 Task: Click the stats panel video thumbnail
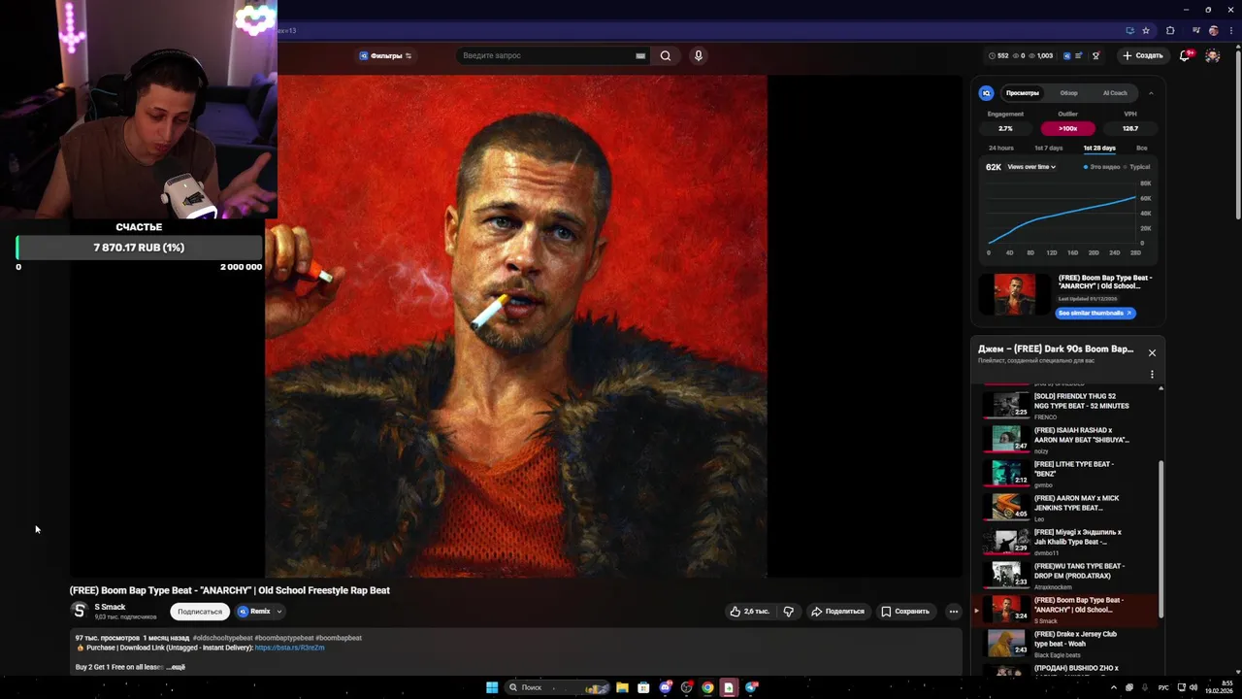point(1014,294)
